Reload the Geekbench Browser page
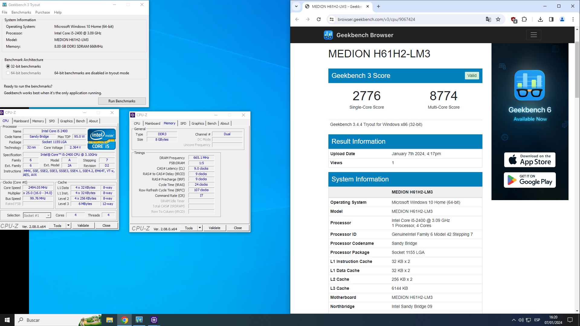Screen dimensions: 580x326 [x=319, y=19]
